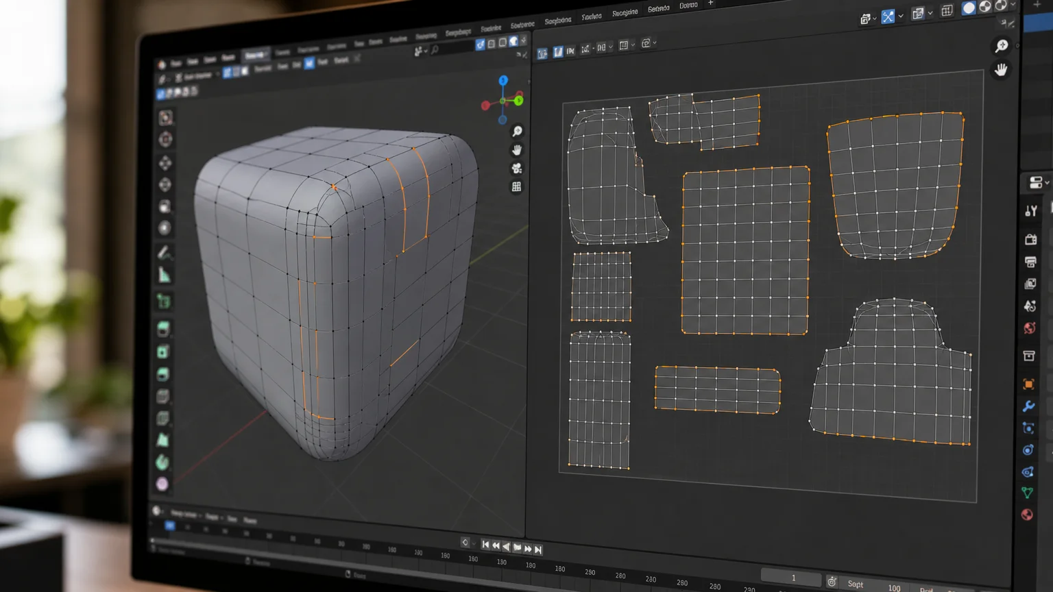Select the Add Cube tool
The height and width of the screenshot is (592, 1053).
[164, 301]
